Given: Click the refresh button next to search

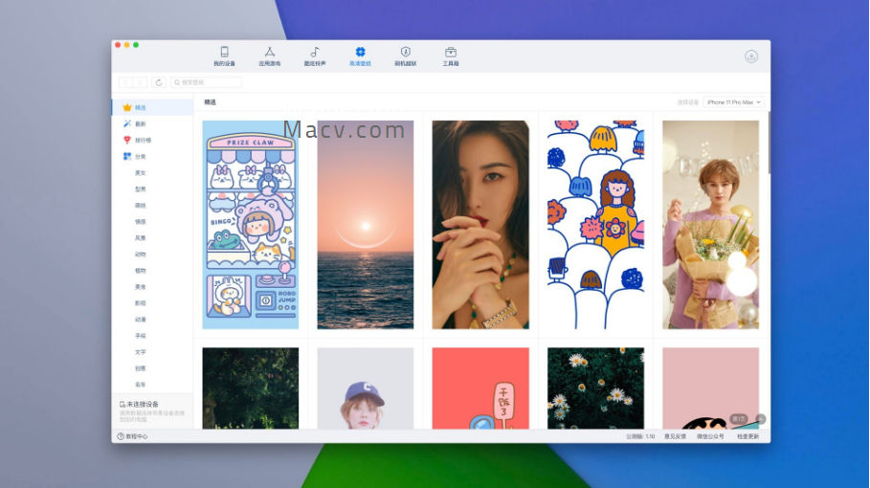Looking at the screenshot, I should tap(159, 82).
